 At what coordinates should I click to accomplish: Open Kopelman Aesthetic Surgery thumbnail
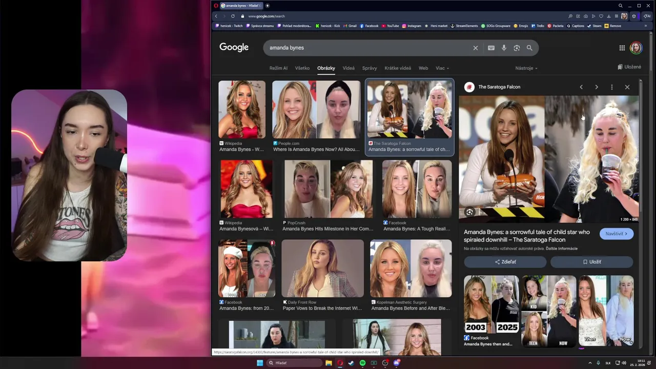pos(411,269)
